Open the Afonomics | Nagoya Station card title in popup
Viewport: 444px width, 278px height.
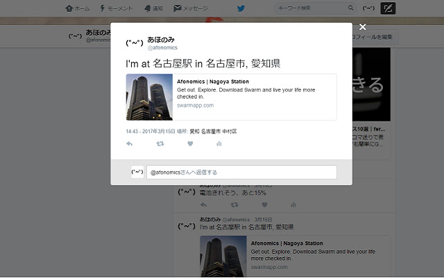(x=213, y=81)
